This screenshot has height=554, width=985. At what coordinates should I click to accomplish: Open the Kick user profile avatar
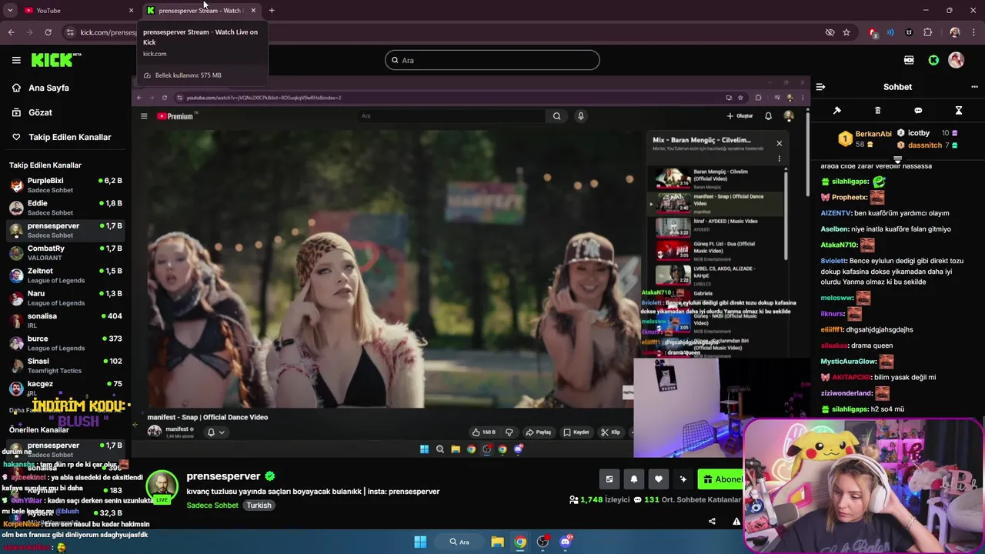(x=957, y=60)
